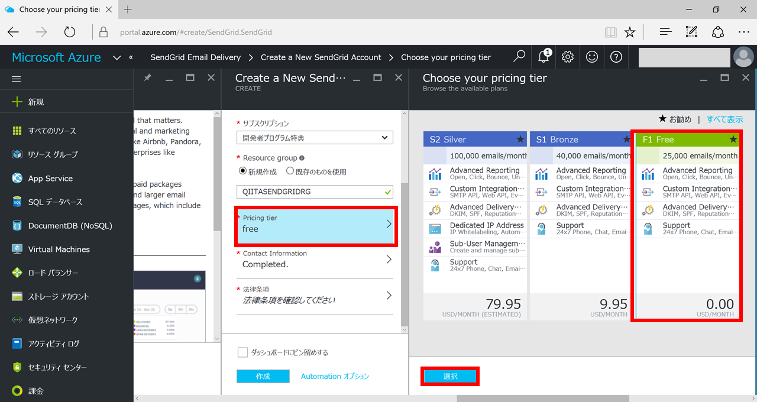
Task: Open セキュリティ センター in the sidebar
Action: pyautogui.click(x=67, y=367)
